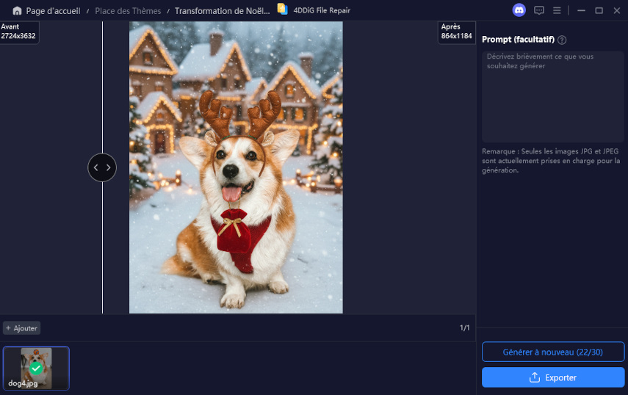The height and width of the screenshot is (395, 628).
Task: Click the JPG and JPEG remark text
Action: point(551,161)
